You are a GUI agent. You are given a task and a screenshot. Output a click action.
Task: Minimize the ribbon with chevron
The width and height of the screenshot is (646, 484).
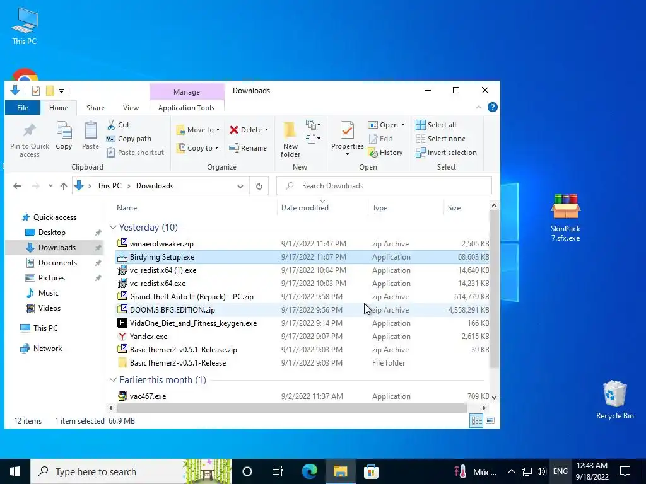pyautogui.click(x=479, y=107)
